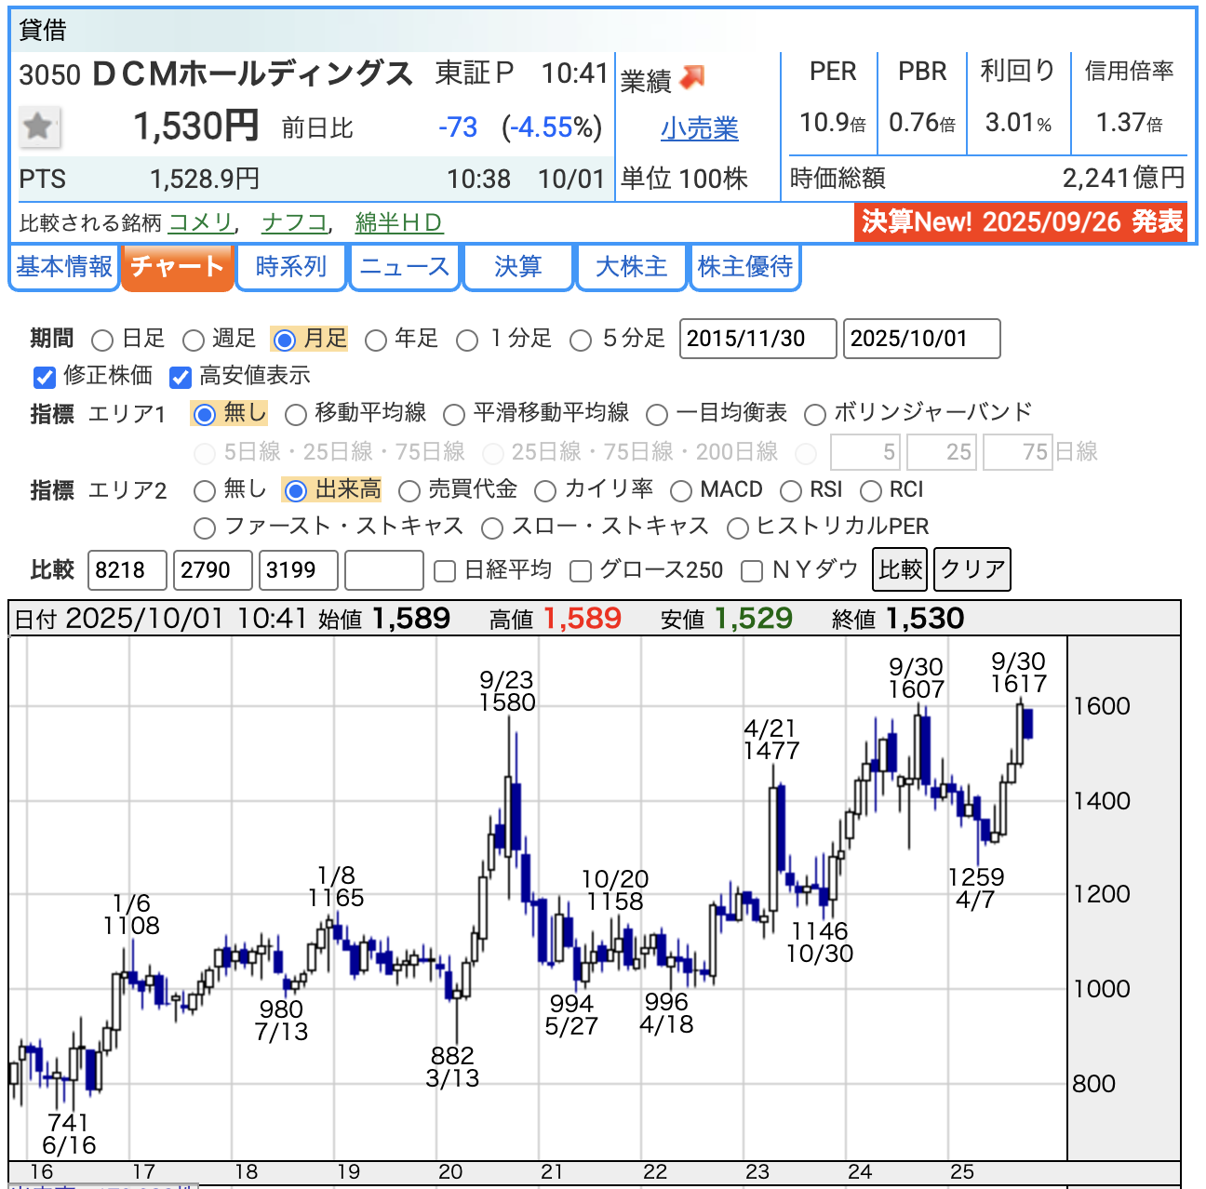The image size is (1206, 1189).
Task: Switch to the 決算 tab
Action: (x=517, y=267)
